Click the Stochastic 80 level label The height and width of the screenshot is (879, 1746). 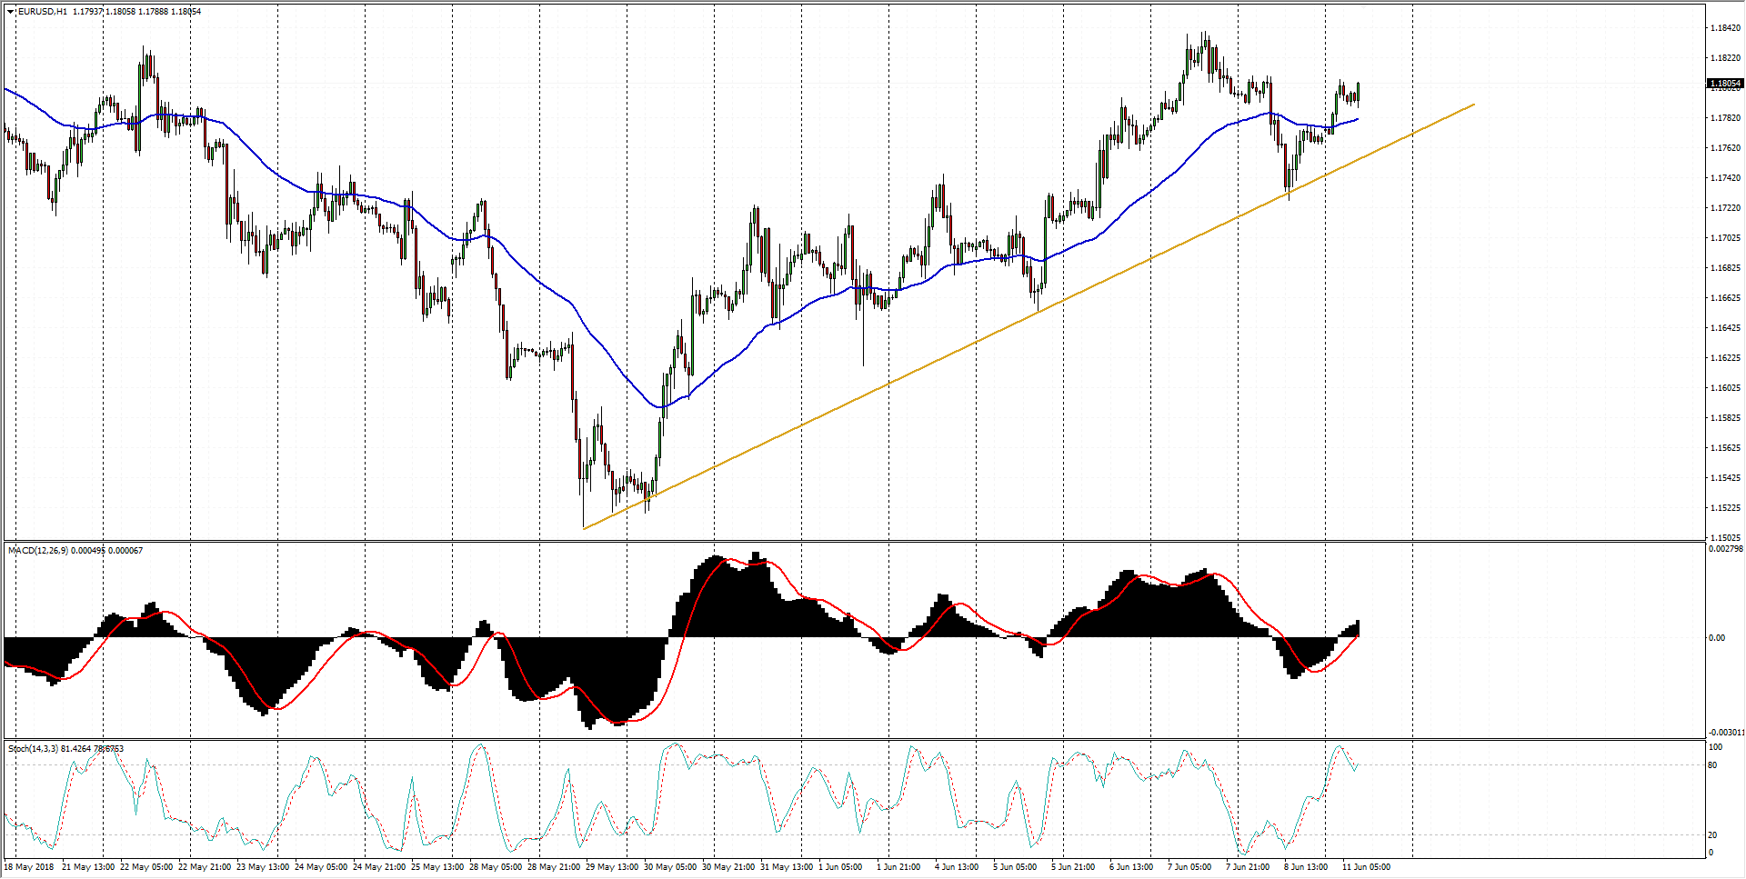pos(1712,765)
